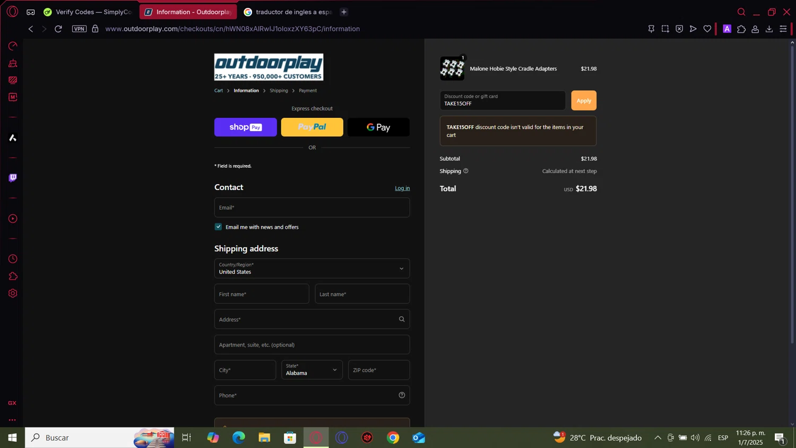
Task: Open the Windows Start menu
Action: click(x=12, y=438)
